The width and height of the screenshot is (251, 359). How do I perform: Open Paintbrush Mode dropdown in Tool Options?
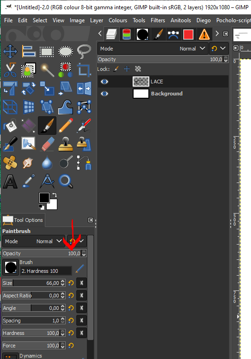pos(34,241)
